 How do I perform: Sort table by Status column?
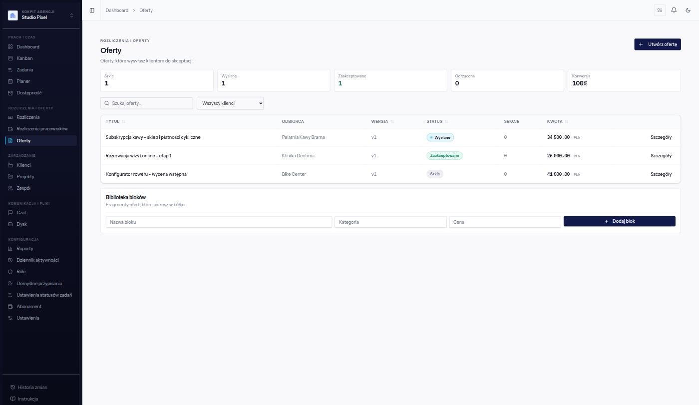pos(437,121)
